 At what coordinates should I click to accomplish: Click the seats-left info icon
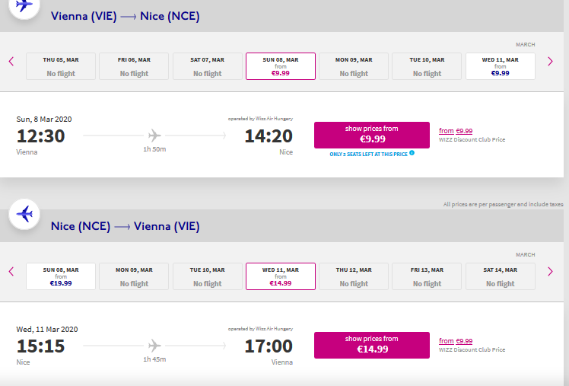(412, 153)
